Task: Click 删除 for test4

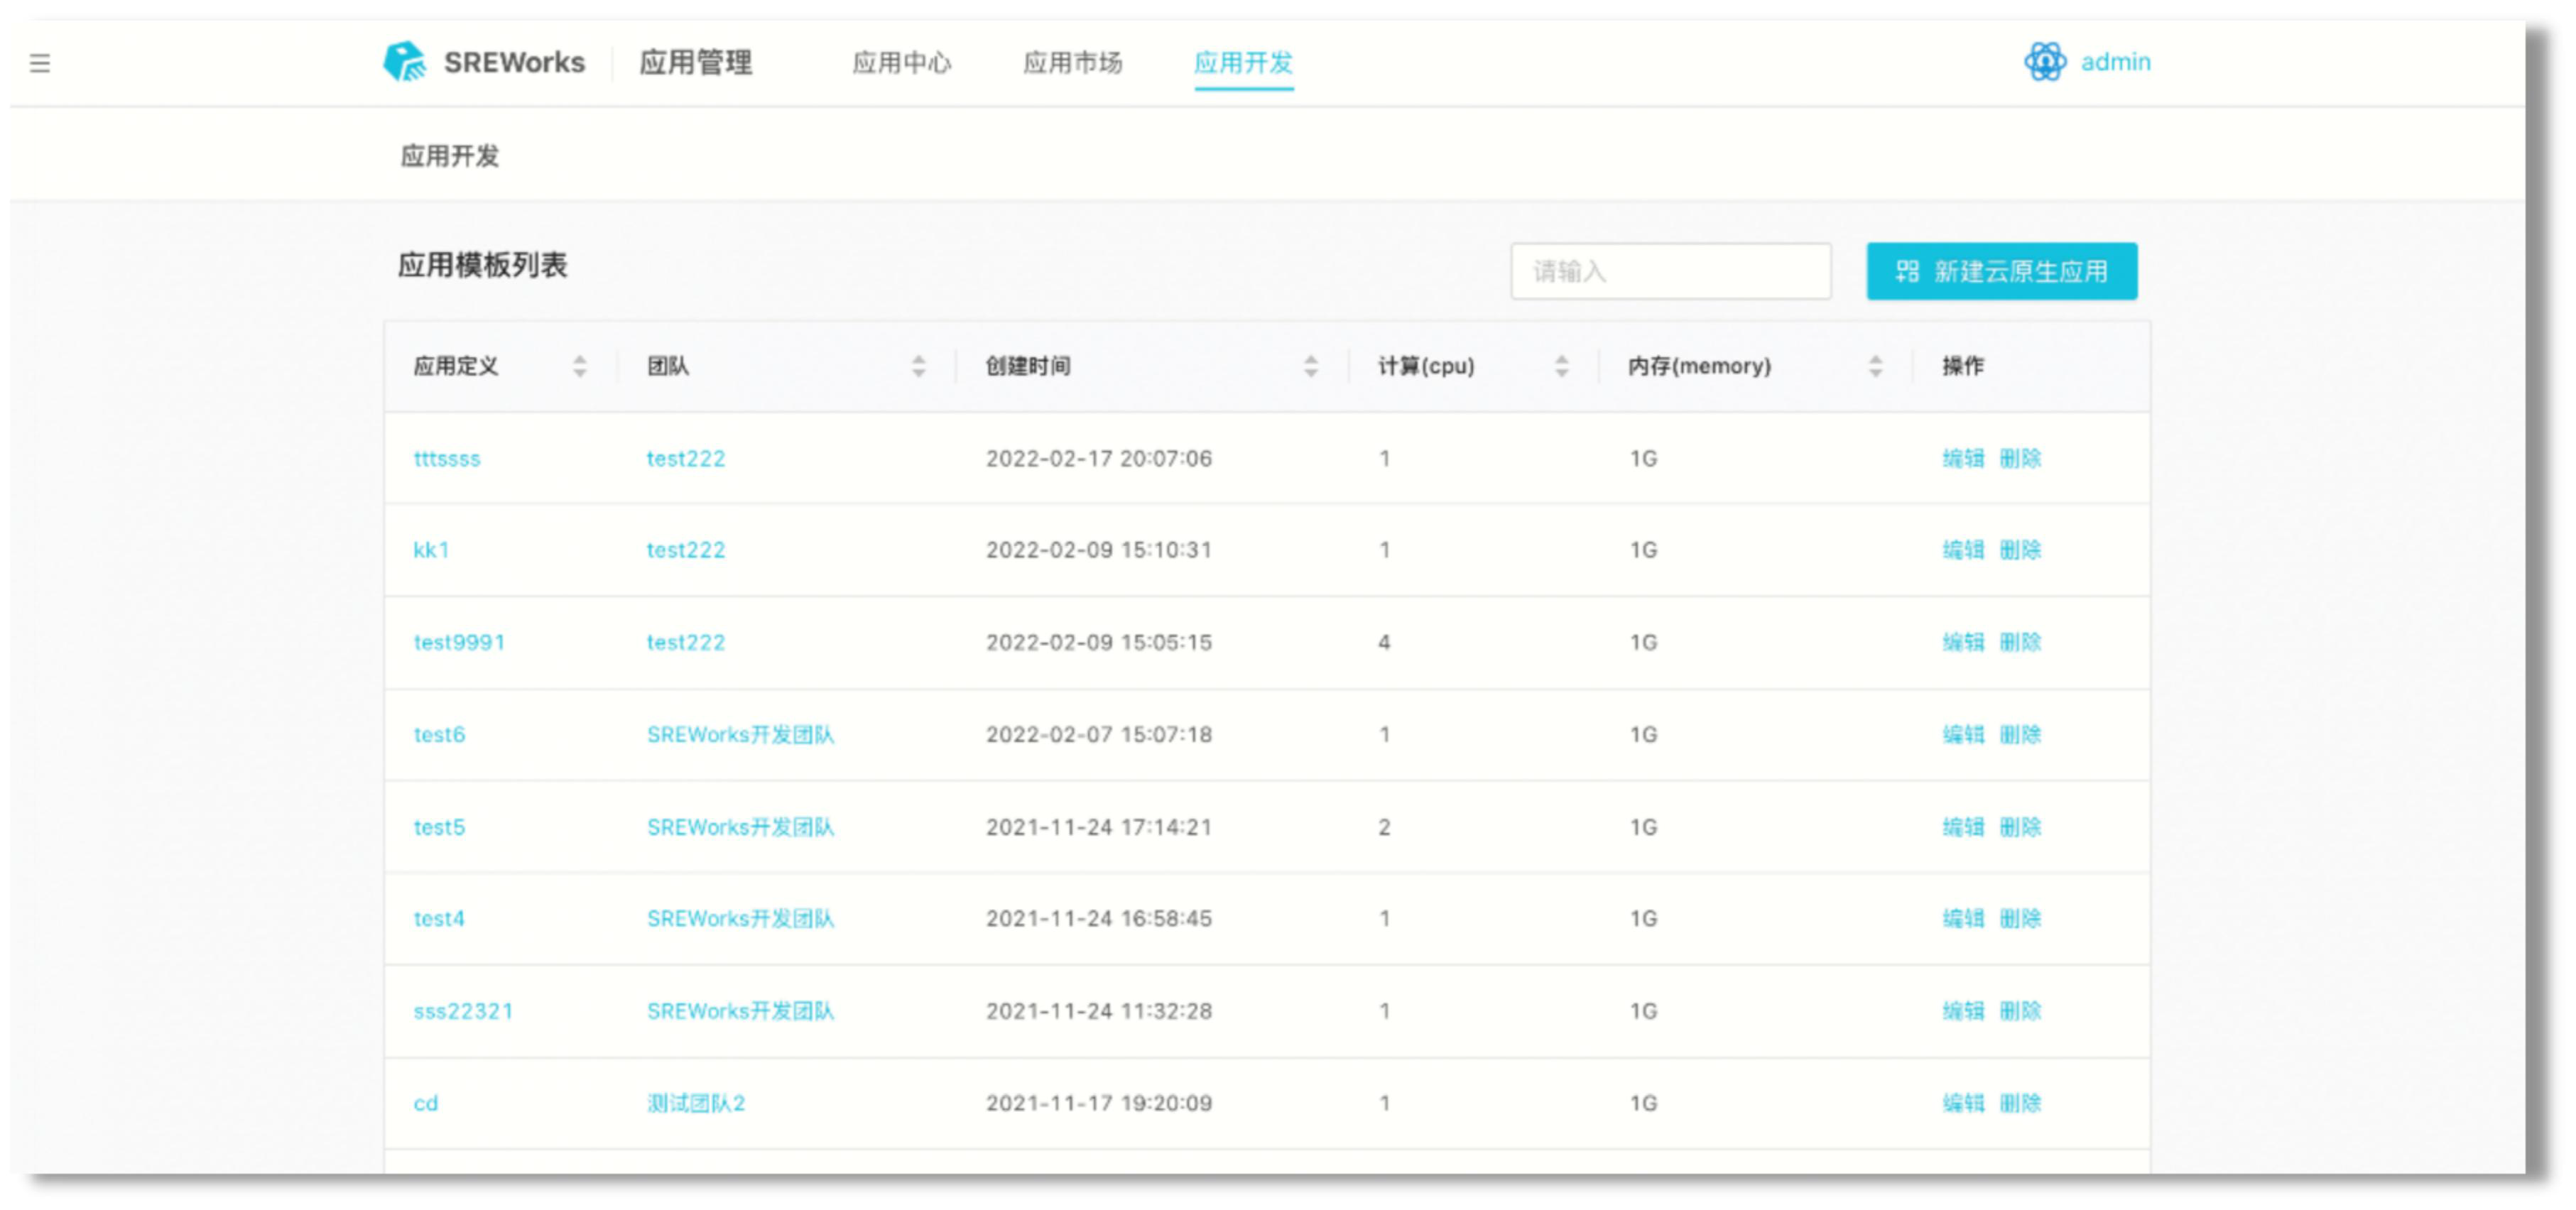Action: 2020,919
